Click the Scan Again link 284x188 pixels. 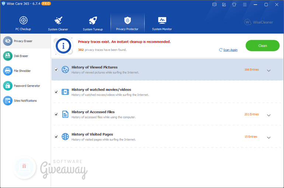230,50
